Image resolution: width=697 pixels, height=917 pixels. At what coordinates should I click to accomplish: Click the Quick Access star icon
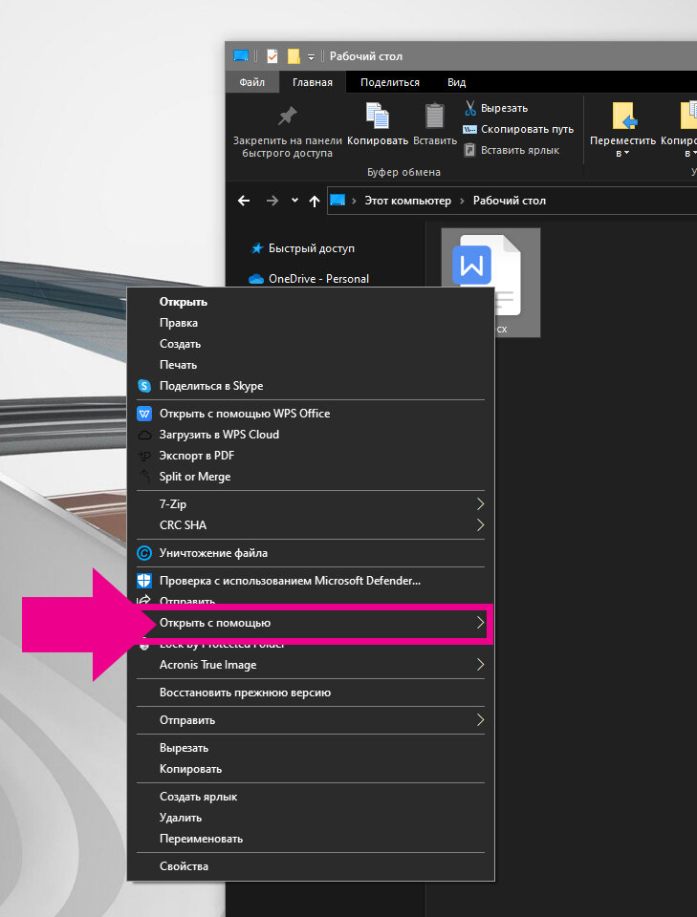point(256,248)
